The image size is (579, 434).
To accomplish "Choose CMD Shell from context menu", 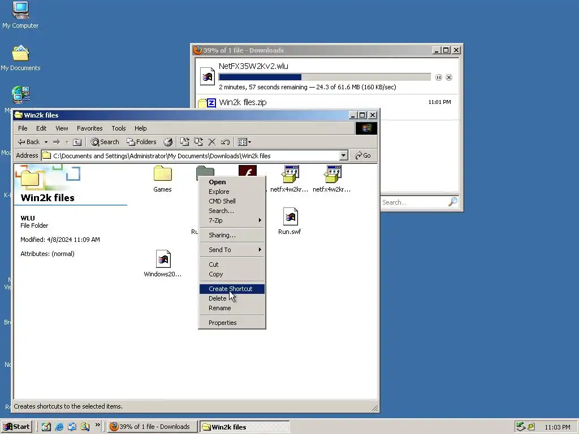I will pyautogui.click(x=232, y=201).
